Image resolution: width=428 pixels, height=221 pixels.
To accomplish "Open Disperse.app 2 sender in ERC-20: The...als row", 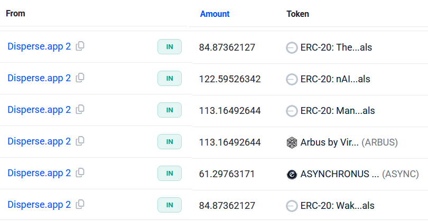I will click(x=39, y=46).
